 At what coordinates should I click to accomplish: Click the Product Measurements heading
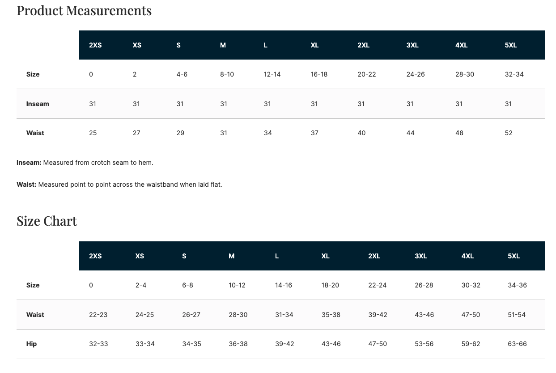point(84,11)
